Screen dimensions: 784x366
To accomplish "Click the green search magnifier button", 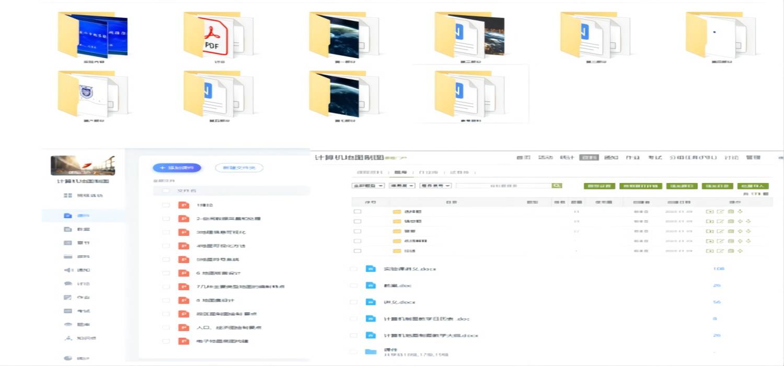I will click(557, 186).
